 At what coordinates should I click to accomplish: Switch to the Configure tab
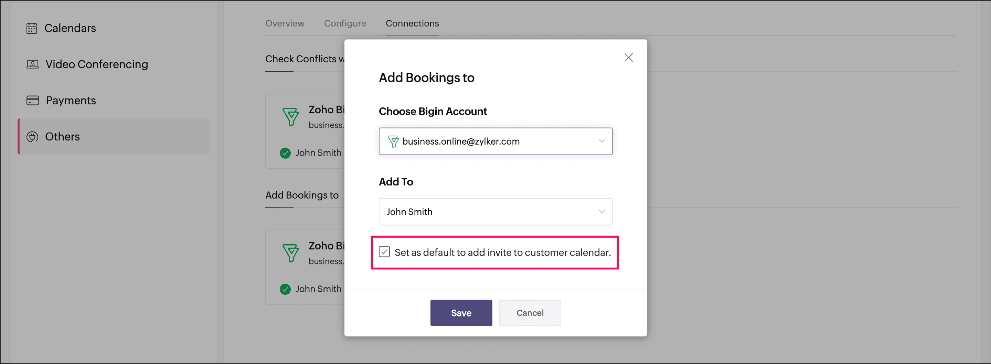345,23
